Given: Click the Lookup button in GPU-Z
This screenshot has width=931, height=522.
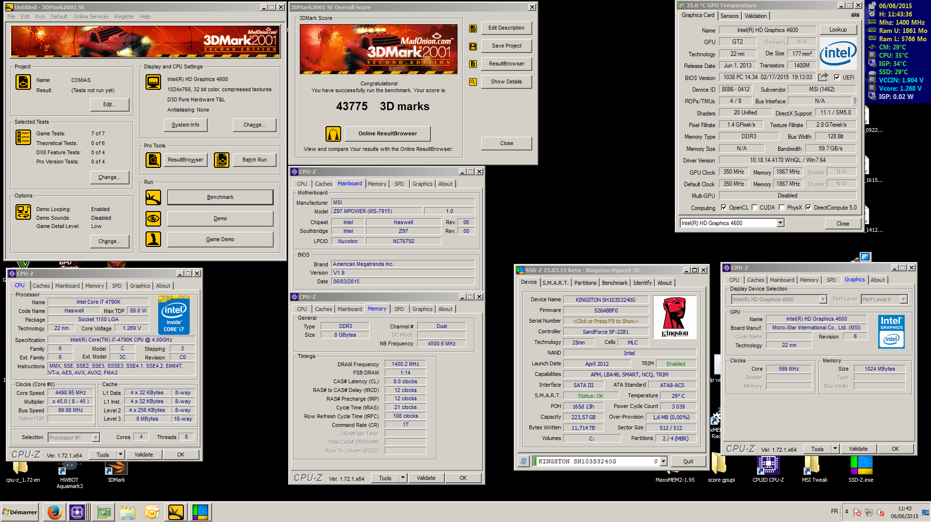Looking at the screenshot, I should click(838, 30).
